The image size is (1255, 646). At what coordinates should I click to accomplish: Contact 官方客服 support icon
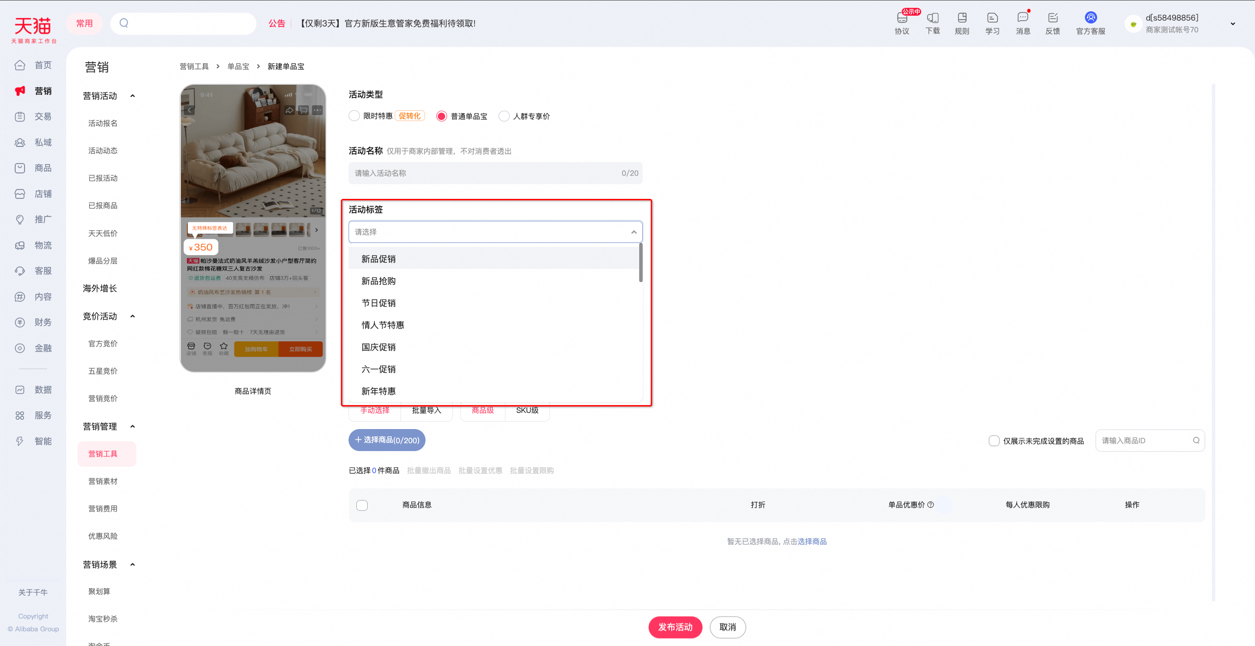coord(1091,23)
